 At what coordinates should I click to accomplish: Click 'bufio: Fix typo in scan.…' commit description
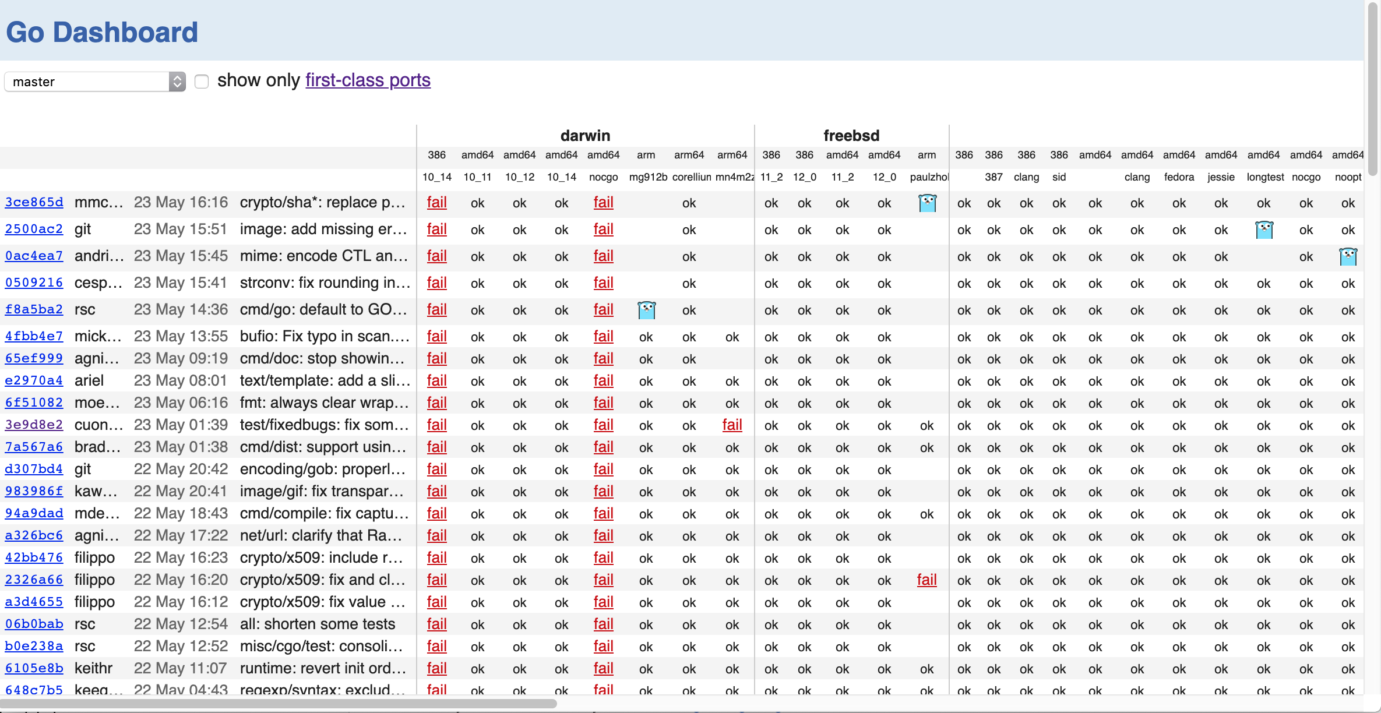pos(325,336)
